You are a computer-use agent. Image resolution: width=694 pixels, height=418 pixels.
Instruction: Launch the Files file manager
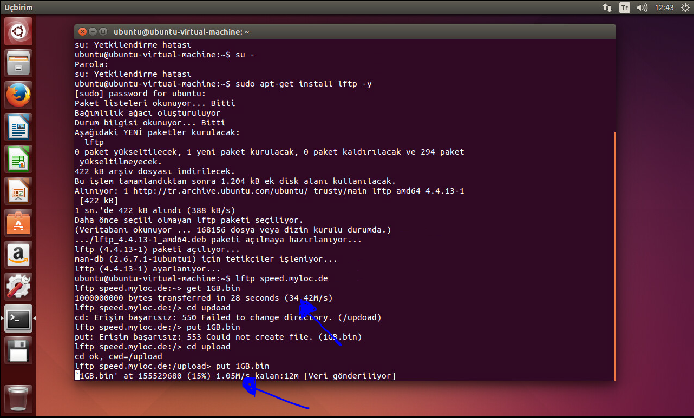tap(18, 63)
